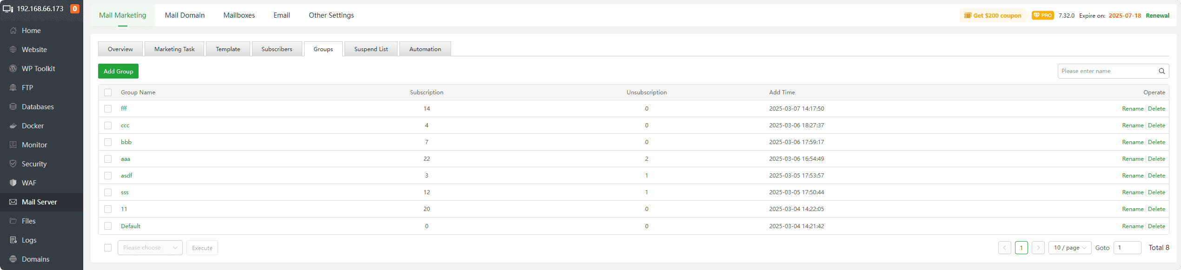
Task: Click the WAF shield icon in sidebar
Action: pos(13,183)
